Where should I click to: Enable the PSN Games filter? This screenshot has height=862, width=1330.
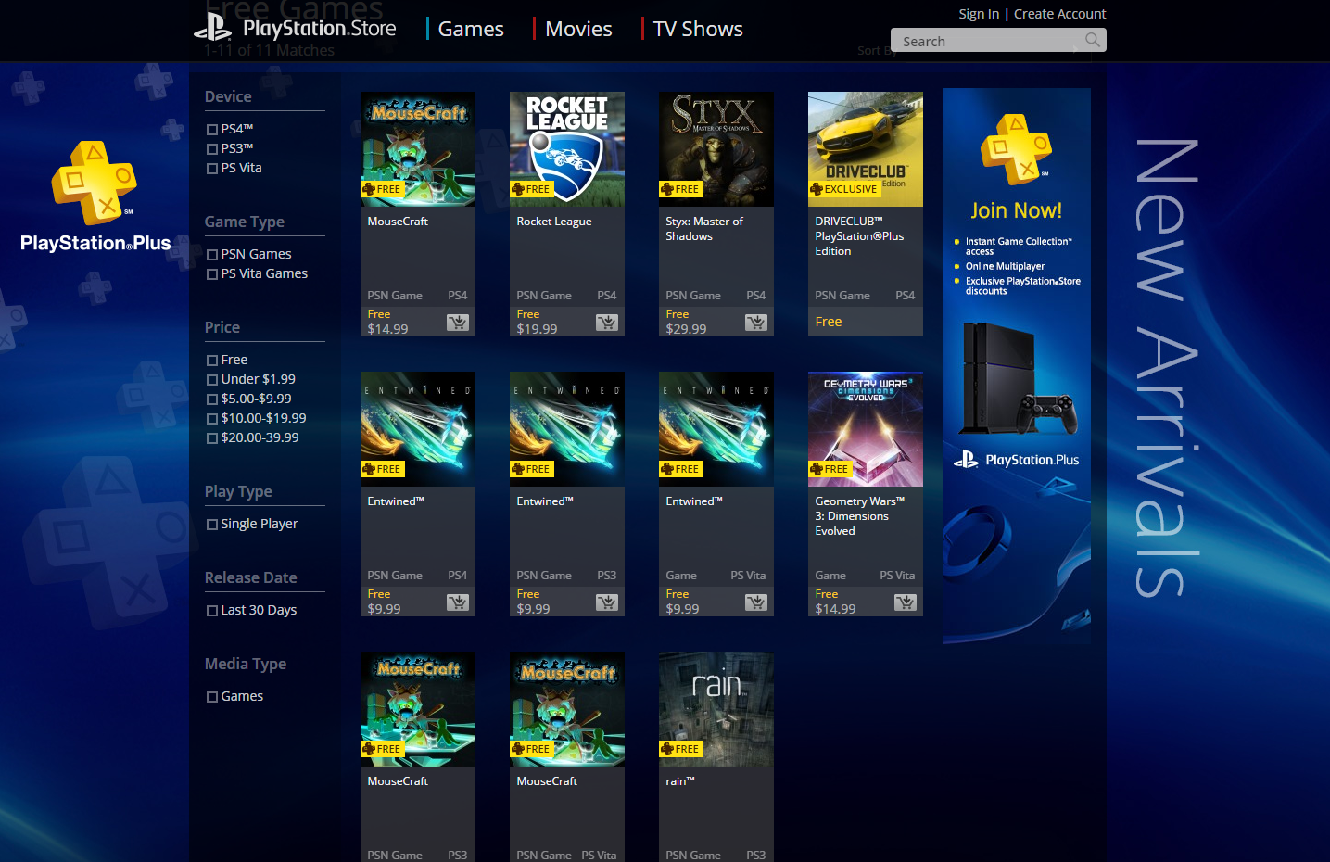point(212,255)
